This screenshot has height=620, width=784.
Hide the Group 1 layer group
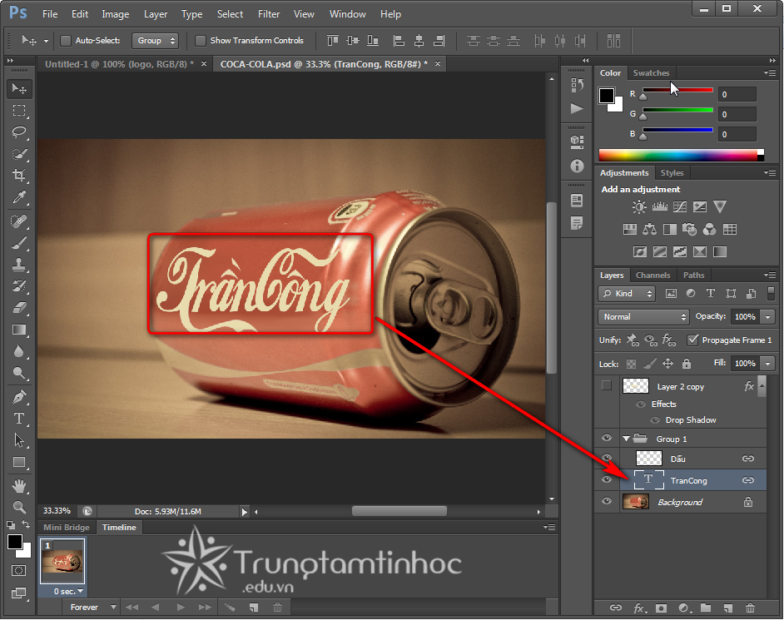(x=607, y=439)
